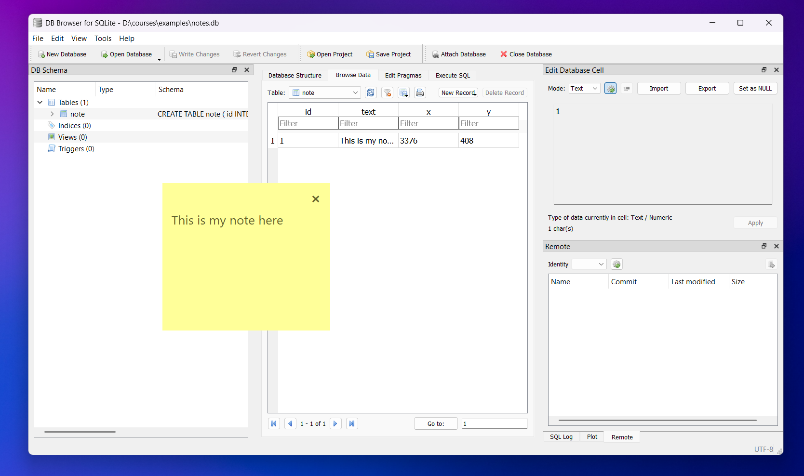Click the Apply button
804x476 pixels.
(x=755, y=223)
